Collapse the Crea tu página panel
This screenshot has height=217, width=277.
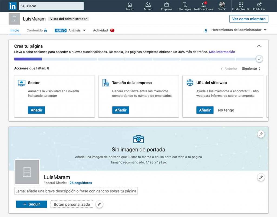[259, 46]
